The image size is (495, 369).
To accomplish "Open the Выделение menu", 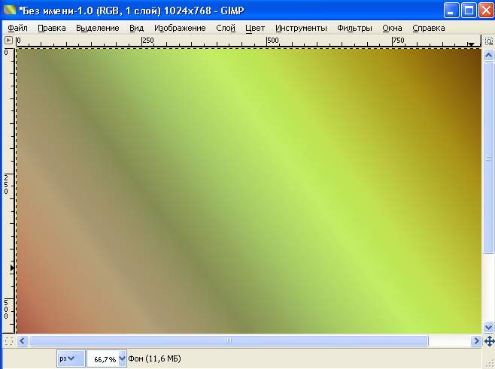I will point(98,28).
